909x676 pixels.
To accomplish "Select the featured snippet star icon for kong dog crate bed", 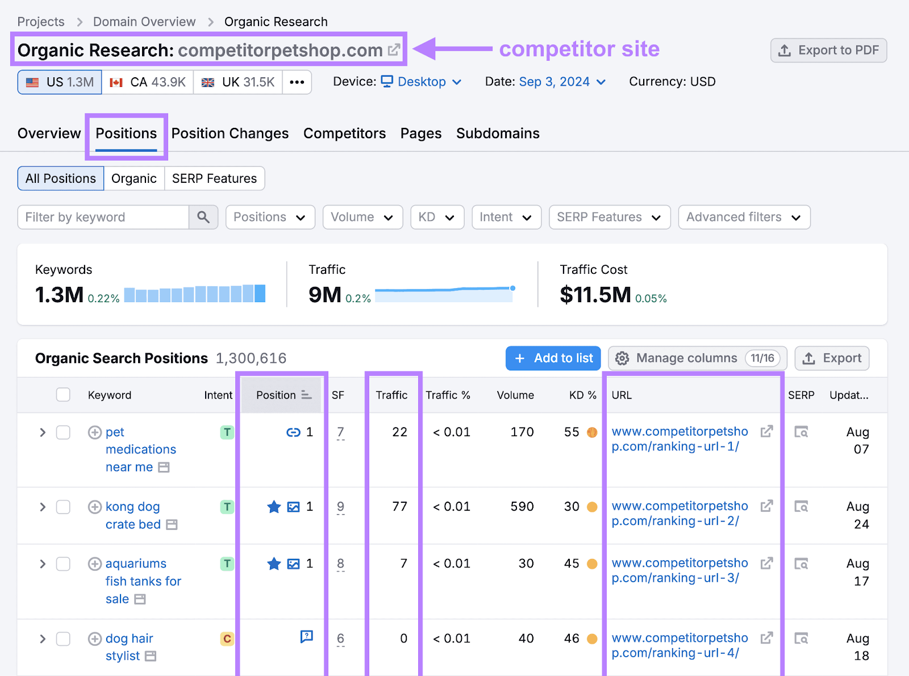I will tap(274, 507).
